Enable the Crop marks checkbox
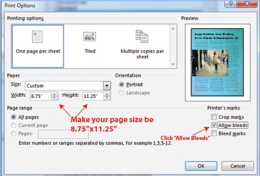 [214, 117]
